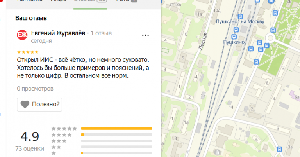This screenshot has height=157, width=300.
Task: Click the '73 оценки' ratings count
Action: tap(30, 148)
